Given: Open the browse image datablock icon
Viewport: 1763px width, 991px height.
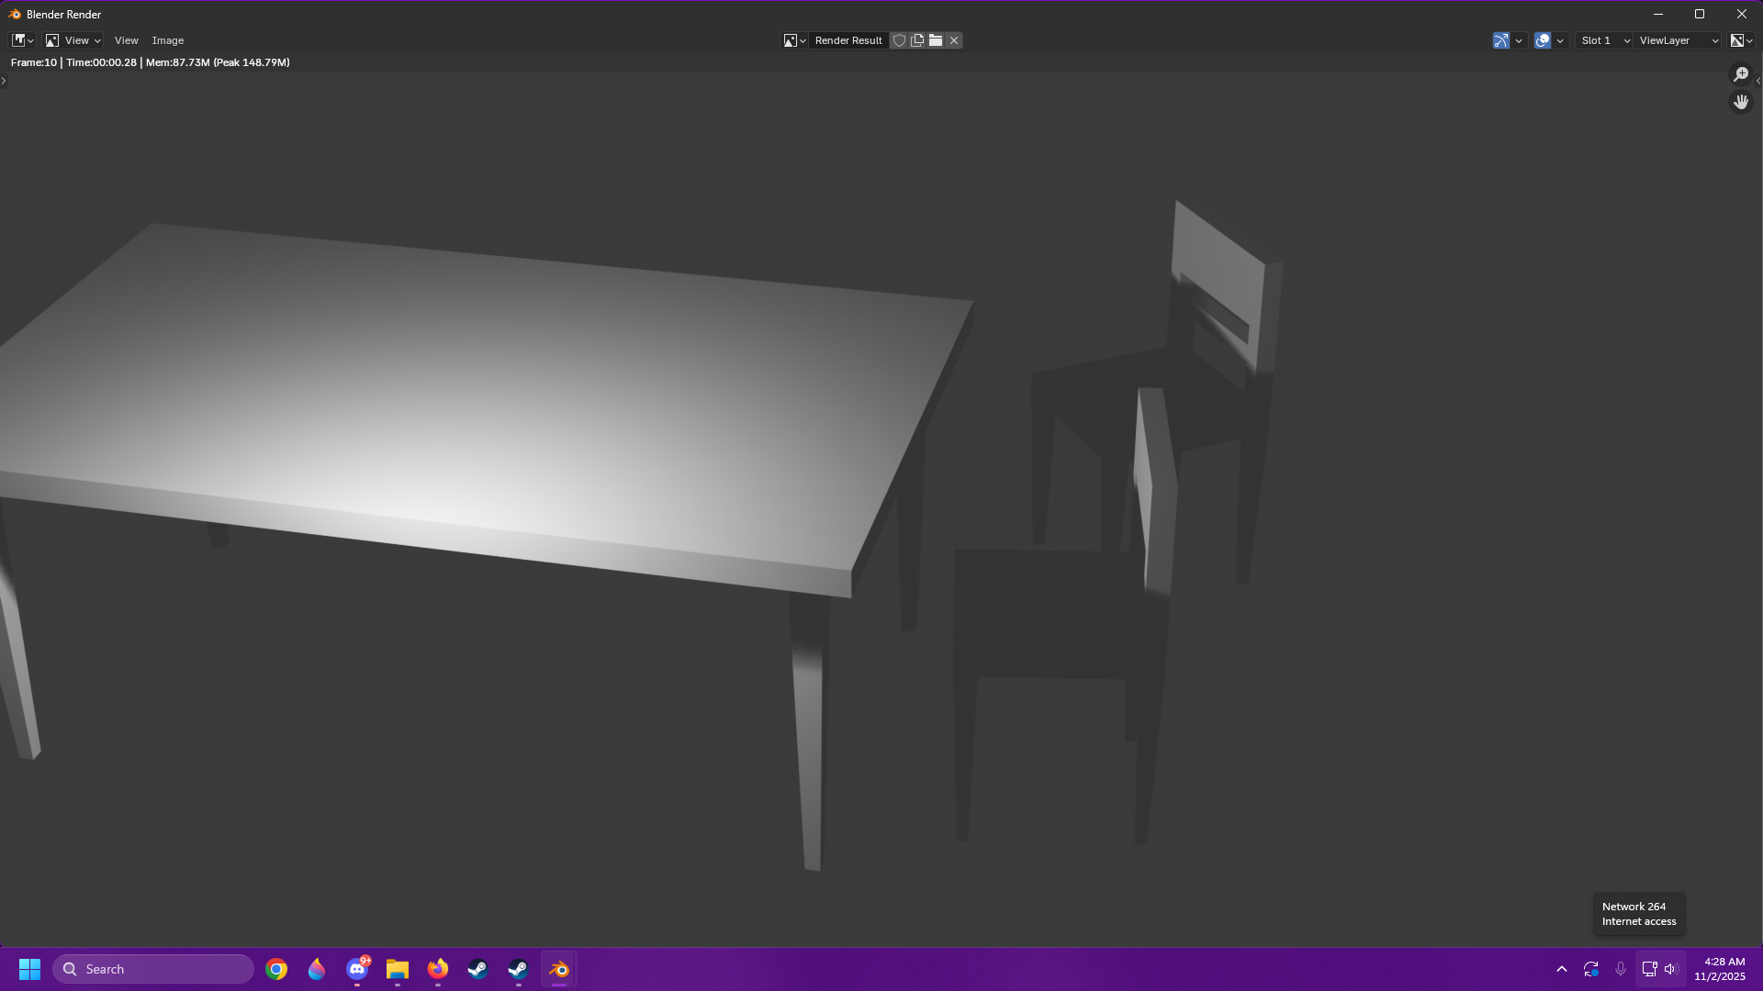Looking at the screenshot, I should point(793,40).
